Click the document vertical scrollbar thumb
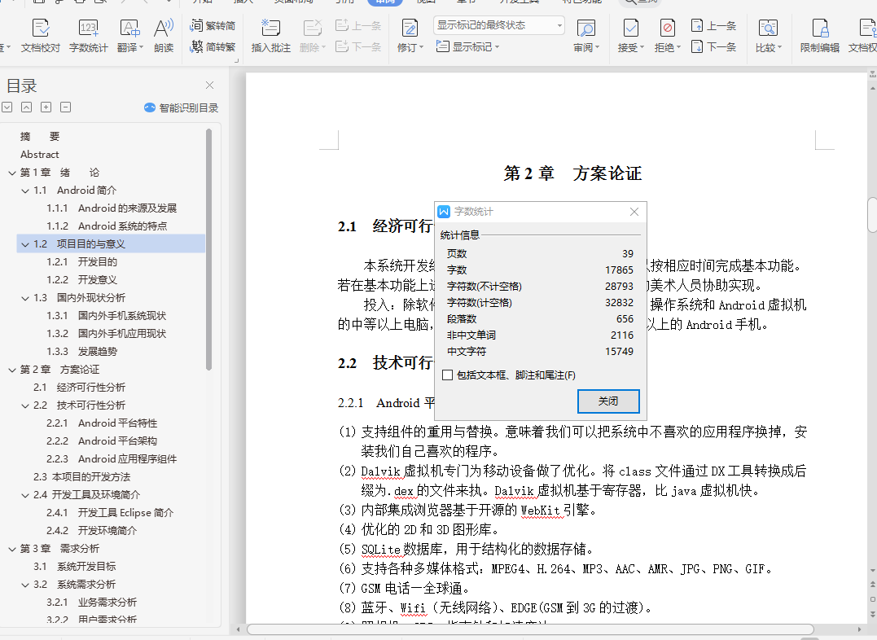Screen dimensions: 877x640 pos(872,214)
